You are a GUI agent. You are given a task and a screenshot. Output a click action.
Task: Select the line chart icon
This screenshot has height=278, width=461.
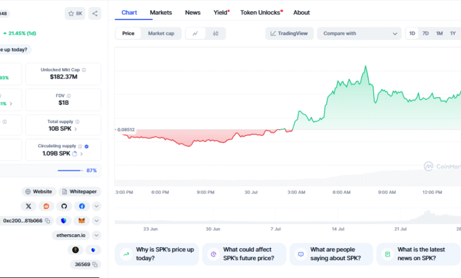pyautogui.click(x=195, y=34)
